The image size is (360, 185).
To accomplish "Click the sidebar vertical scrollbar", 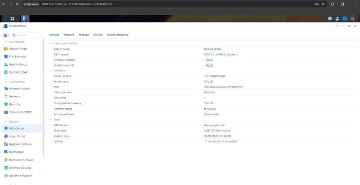I will click(43, 97).
